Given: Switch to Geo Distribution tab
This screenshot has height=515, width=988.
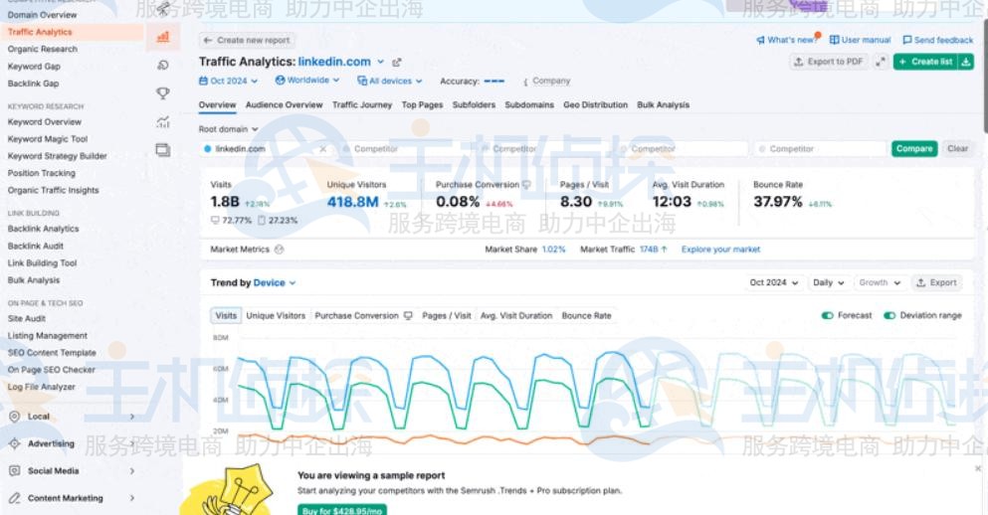Looking at the screenshot, I should [x=595, y=105].
